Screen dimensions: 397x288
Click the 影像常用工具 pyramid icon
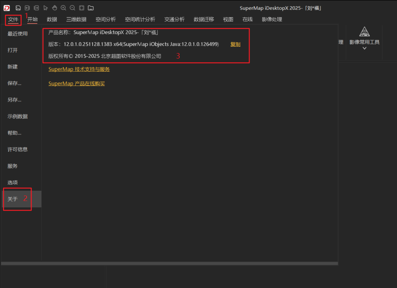[364, 32]
